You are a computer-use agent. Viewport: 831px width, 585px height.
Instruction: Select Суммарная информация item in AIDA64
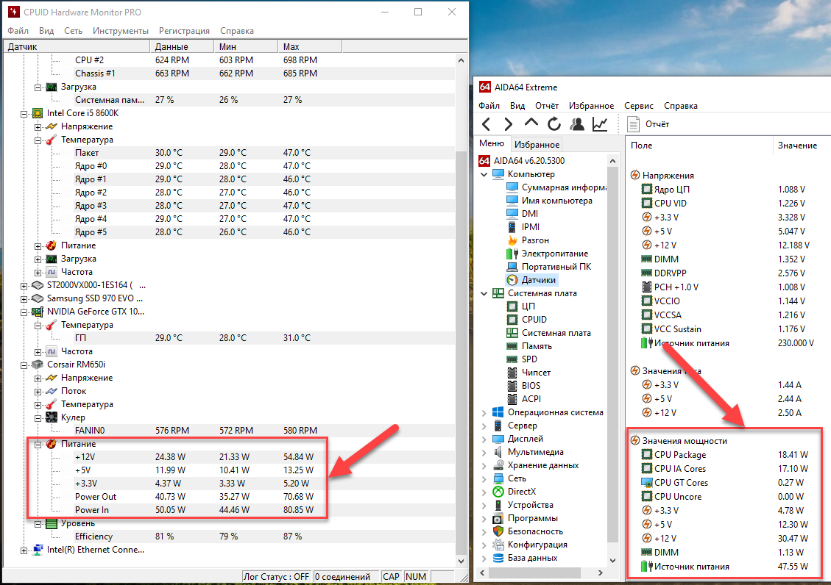[556, 187]
